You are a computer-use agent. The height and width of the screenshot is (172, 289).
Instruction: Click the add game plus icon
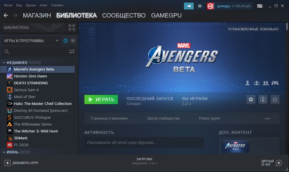point(7,163)
